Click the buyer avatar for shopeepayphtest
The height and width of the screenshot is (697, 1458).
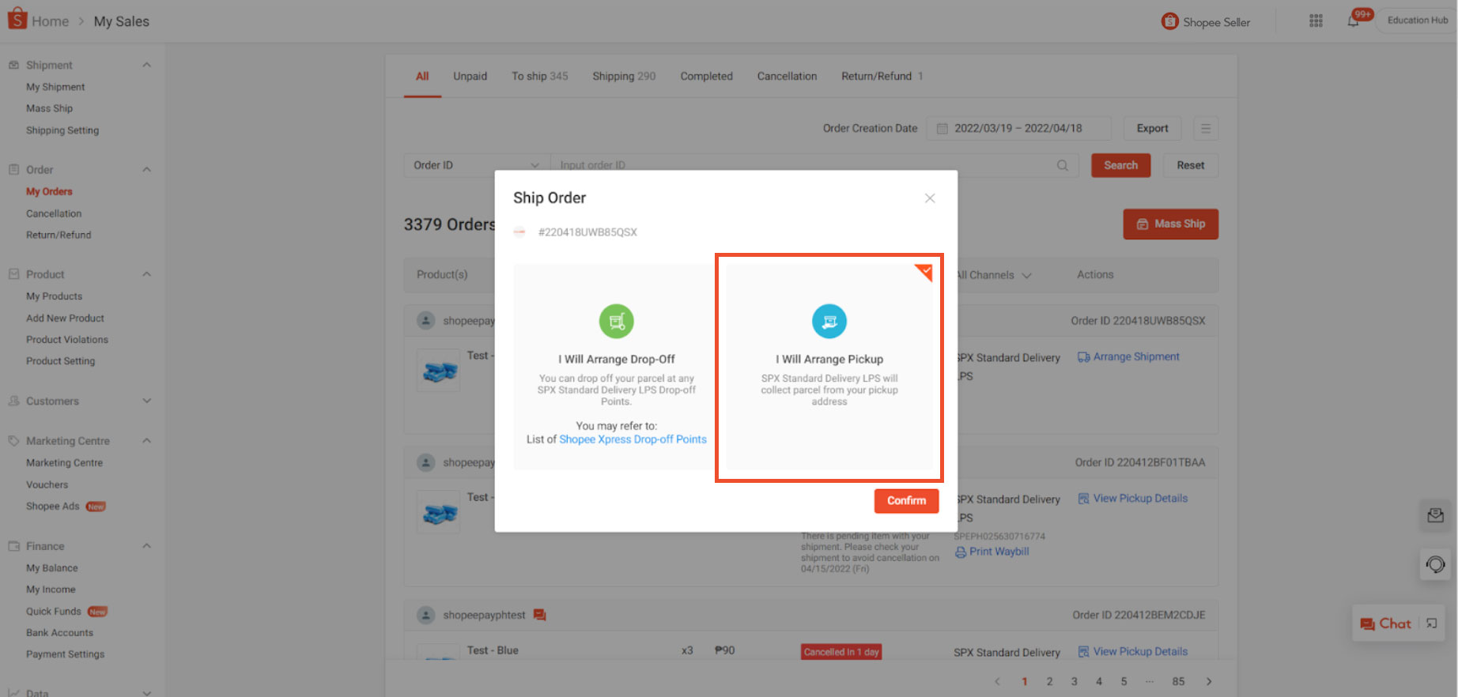click(425, 615)
